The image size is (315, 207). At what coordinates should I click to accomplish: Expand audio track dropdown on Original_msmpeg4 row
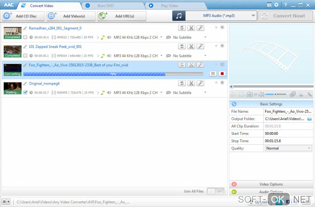[161, 92]
